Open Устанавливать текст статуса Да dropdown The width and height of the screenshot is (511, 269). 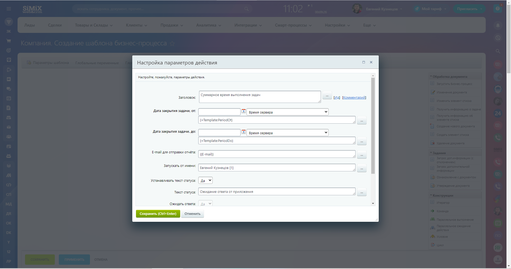205,180
